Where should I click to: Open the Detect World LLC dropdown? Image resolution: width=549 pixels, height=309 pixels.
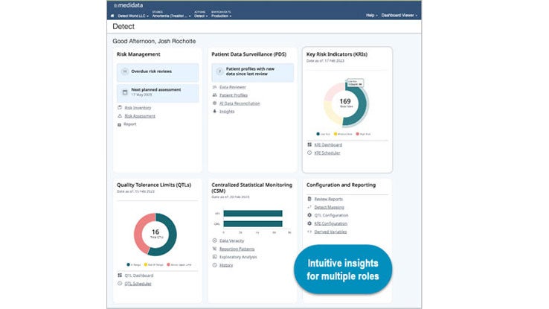pos(133,16)
